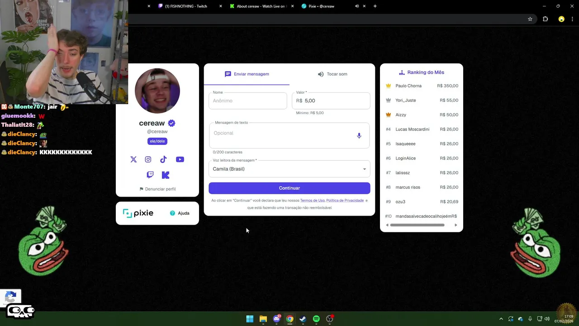Click the Continuar button
This screenshot has height=326, width=579.
click(x=289, y=188)
